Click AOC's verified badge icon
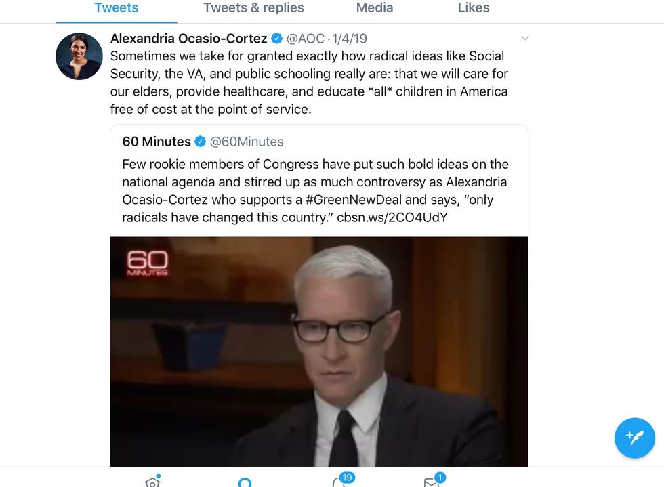Image resolution: width=664 pixels, height=487 pixels. coord(276,38)
